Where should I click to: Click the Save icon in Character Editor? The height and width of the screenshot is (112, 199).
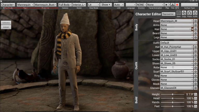point(179,13)
